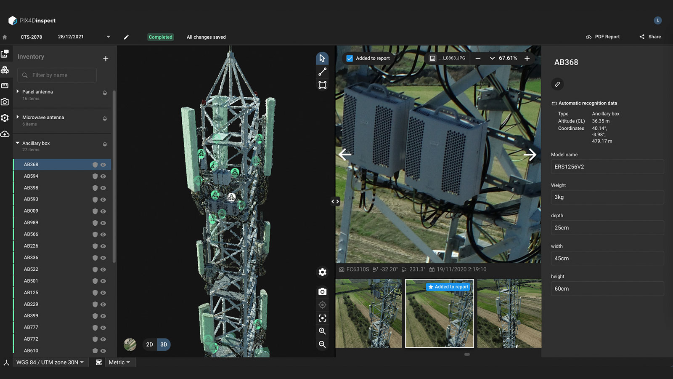
Task: Open 3D viewer settings gear
Action: point(322,272)
